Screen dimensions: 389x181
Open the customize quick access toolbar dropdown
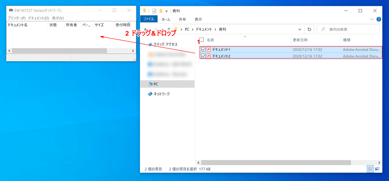[166, 11]
